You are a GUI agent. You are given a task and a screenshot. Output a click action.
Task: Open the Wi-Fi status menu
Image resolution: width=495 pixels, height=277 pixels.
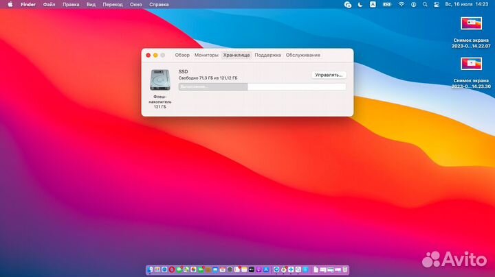[401, 4]
